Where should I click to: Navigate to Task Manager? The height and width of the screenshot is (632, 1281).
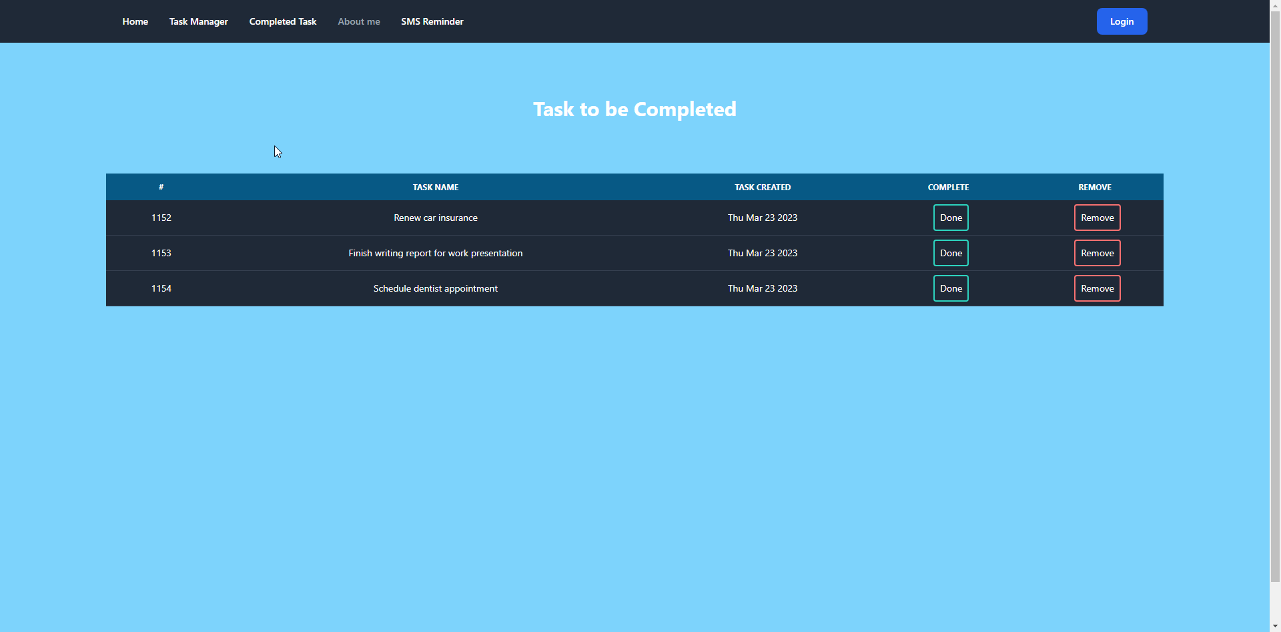coord(198,21)
